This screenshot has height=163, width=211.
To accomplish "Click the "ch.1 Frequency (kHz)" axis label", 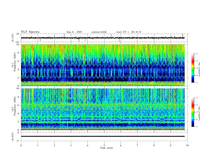I will pyautogui.click(x=14, y=62).
